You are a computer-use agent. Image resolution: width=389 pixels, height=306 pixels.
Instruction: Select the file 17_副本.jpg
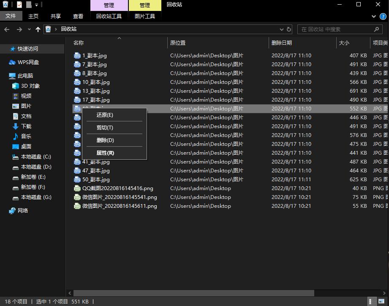tap(96, 100)
